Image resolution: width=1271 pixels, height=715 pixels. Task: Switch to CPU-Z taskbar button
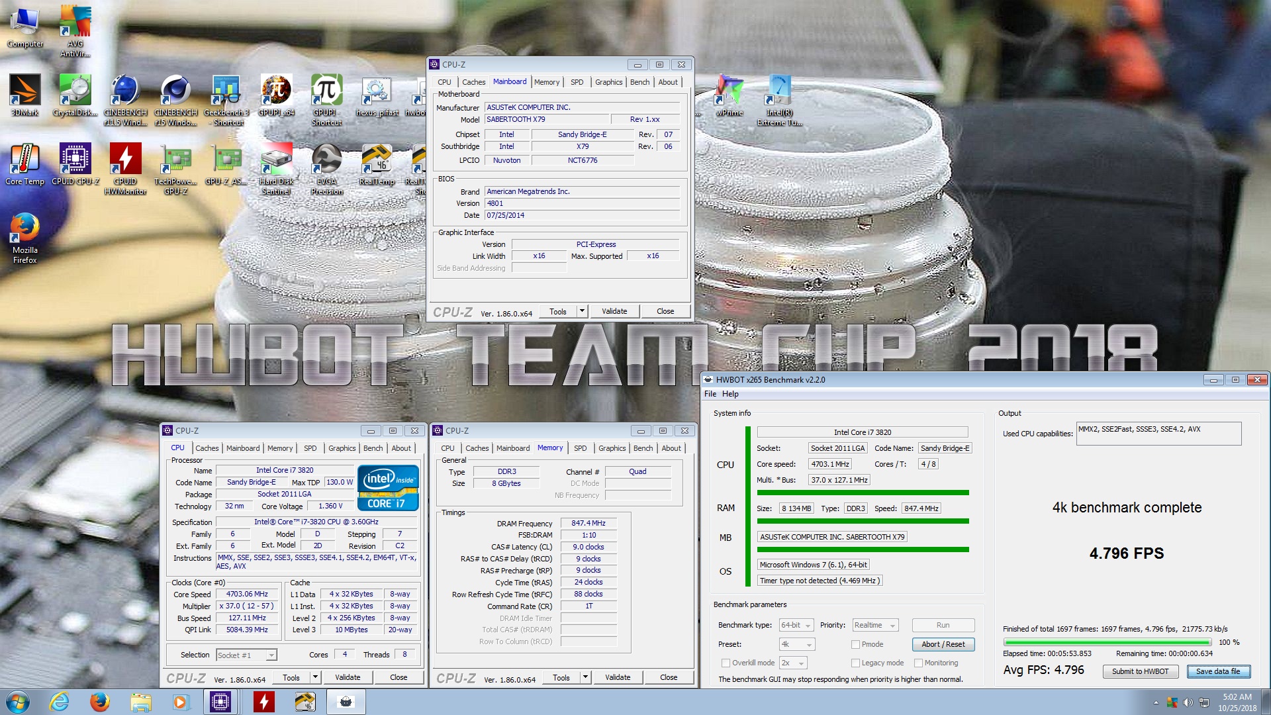click(220, 702)
